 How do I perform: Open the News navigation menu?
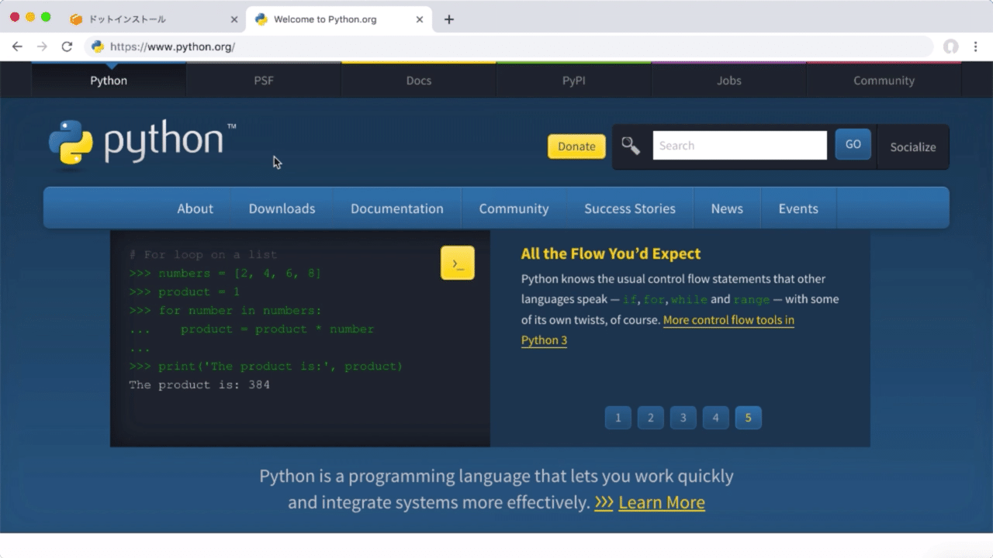(x=727, y=208)
